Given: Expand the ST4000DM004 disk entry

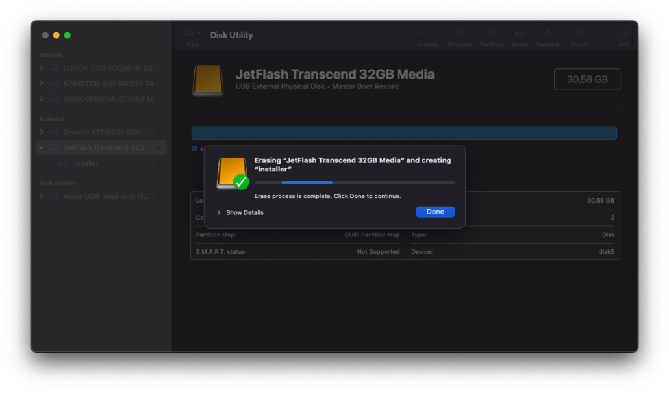Looking at the screenshot, I should pos(42,99).
